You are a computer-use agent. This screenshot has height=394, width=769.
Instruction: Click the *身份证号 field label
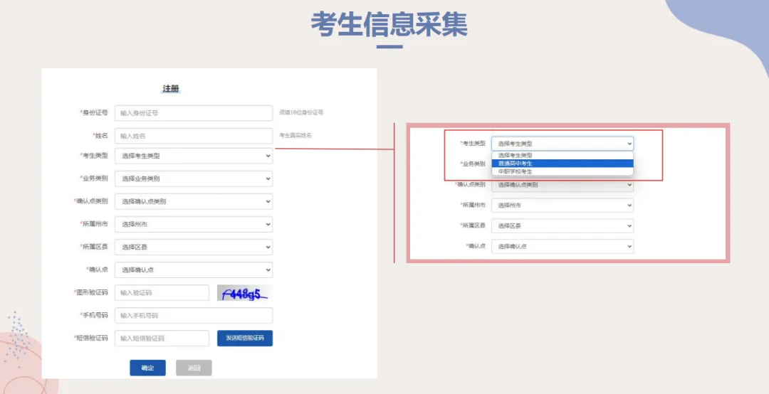94,112
